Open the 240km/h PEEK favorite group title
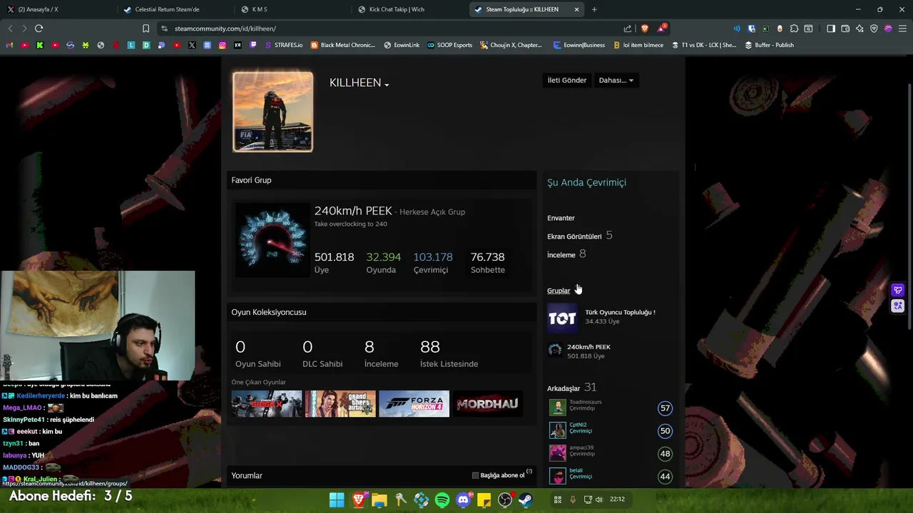Image resolution: width=913 pixels, height=513 pixels. 353,211
